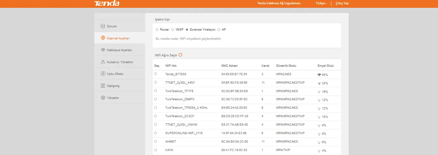Open Kullanıcı Yönetimi menu
Screen dimensions: 438x155
click(120, 62)
